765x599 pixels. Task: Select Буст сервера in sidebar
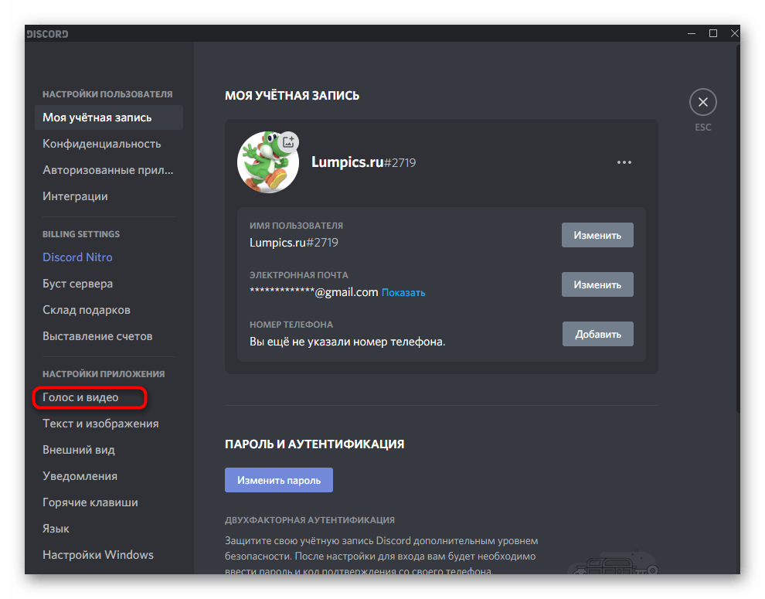[77, 284]
